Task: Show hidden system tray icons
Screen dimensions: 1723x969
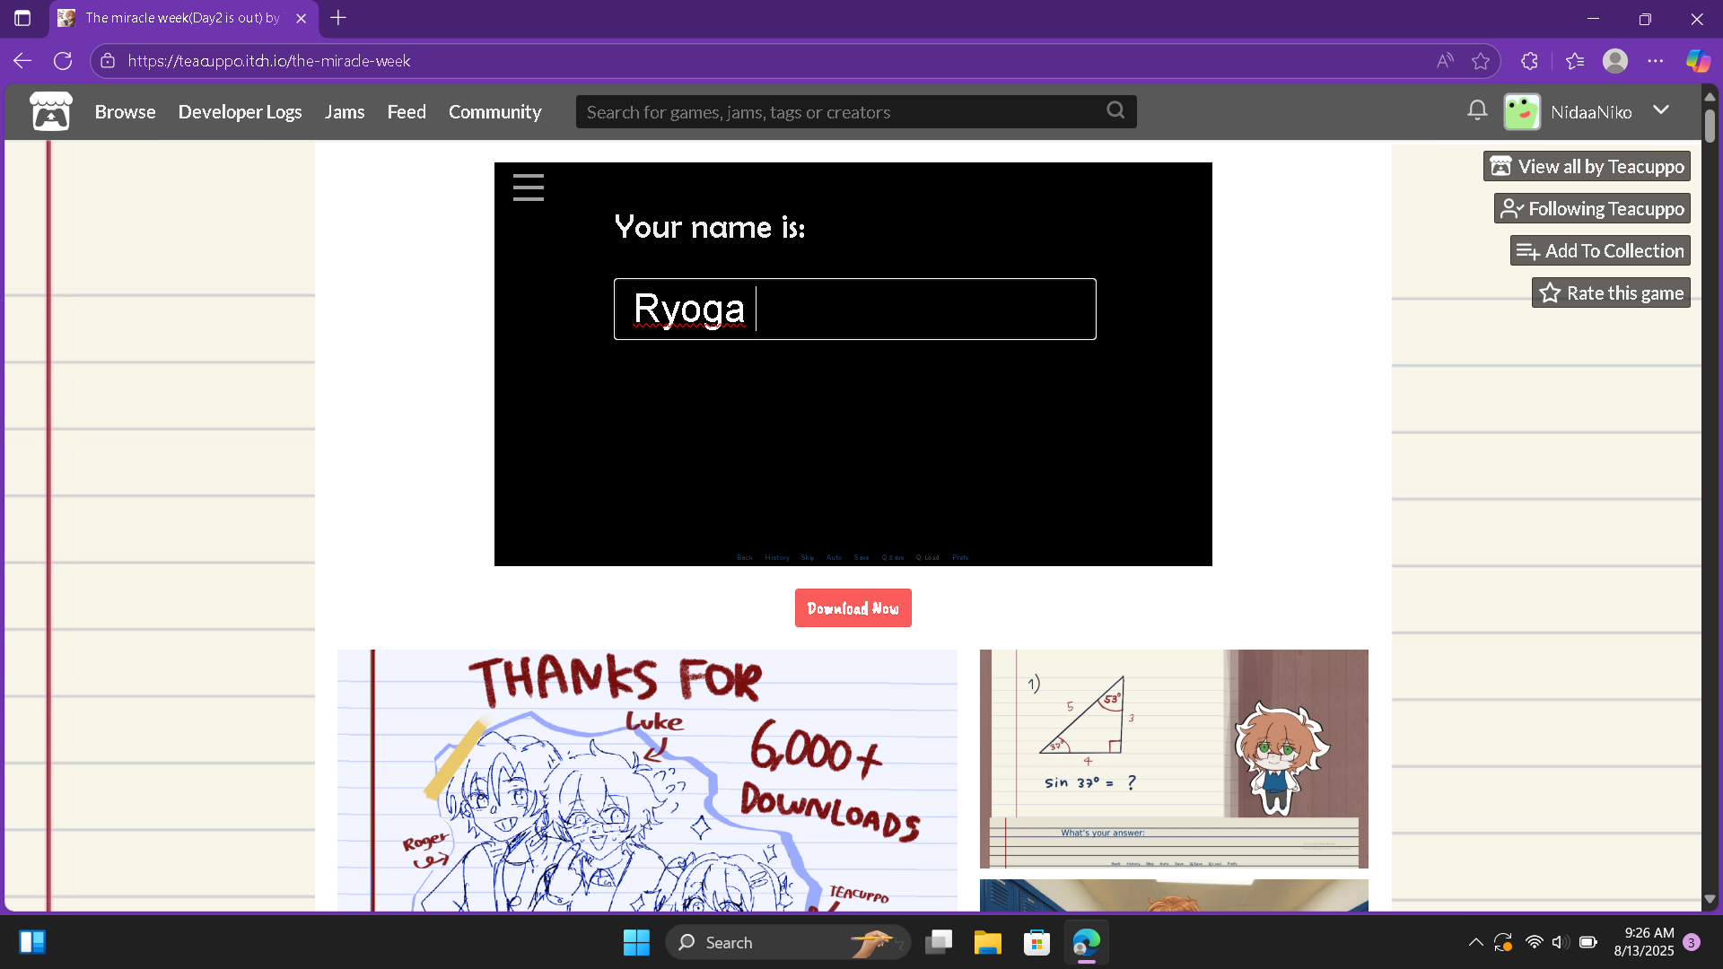Action: (1475, 942)
